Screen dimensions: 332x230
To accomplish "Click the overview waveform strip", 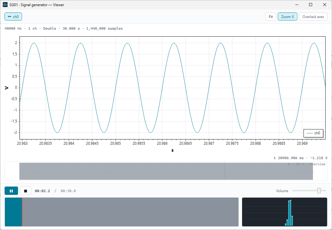I will coord(166,171).
